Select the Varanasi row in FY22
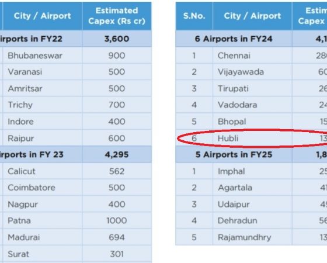 [x=76, y=72]
